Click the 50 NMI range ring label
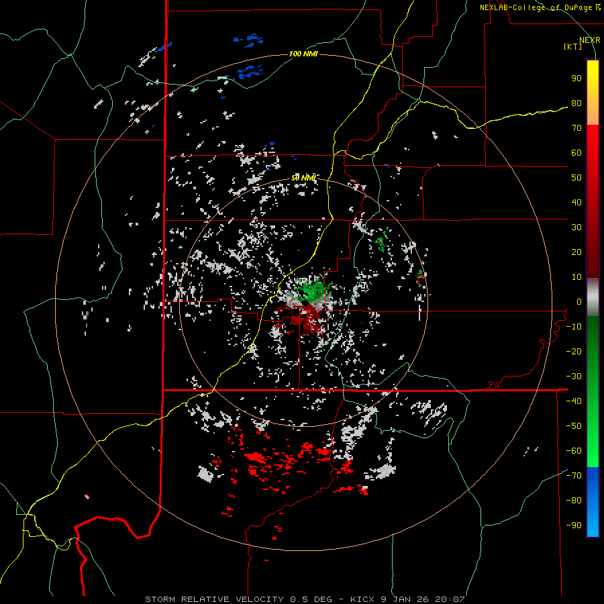Image resolution: width=604 pixels, height=604 pixels. (x=303, y=178)
